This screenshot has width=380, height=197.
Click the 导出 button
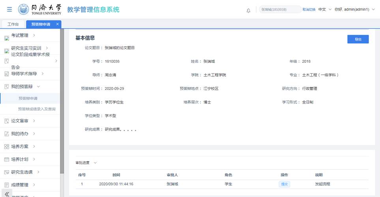[x=358, y=39]
